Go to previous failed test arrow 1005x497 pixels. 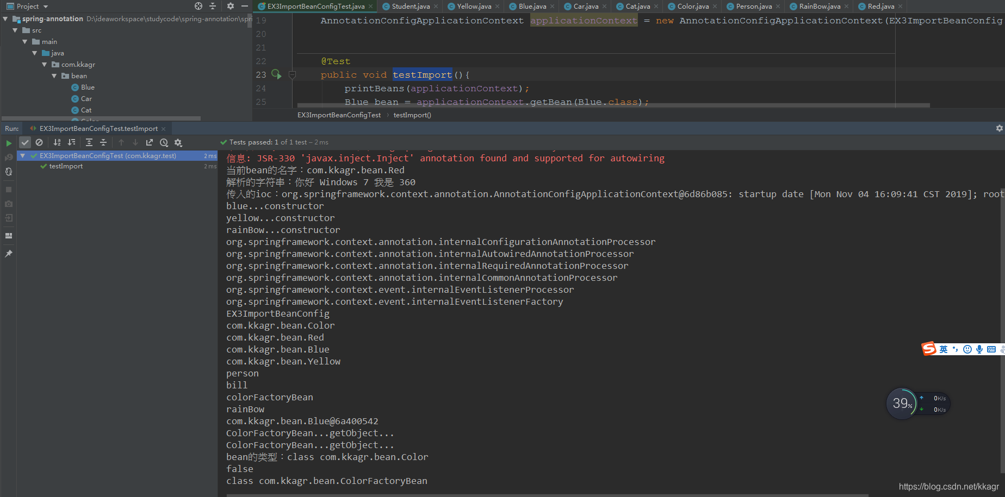coord(121,142)
